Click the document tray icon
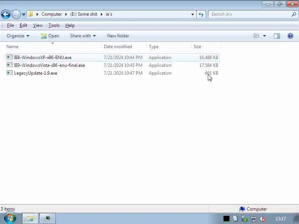This screenshot has width=299, height=224. coord(235,219)
